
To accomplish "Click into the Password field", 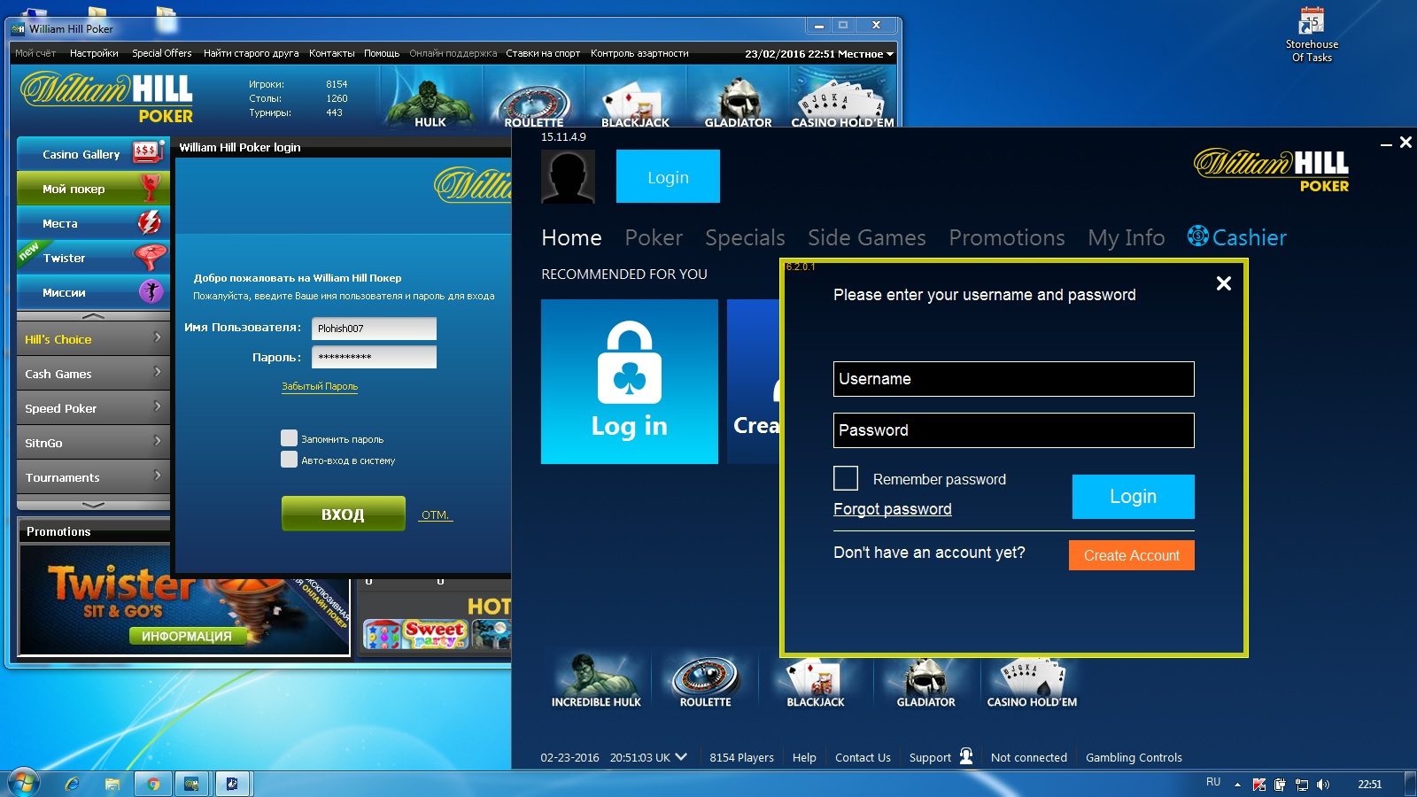I will point(1013,430).
